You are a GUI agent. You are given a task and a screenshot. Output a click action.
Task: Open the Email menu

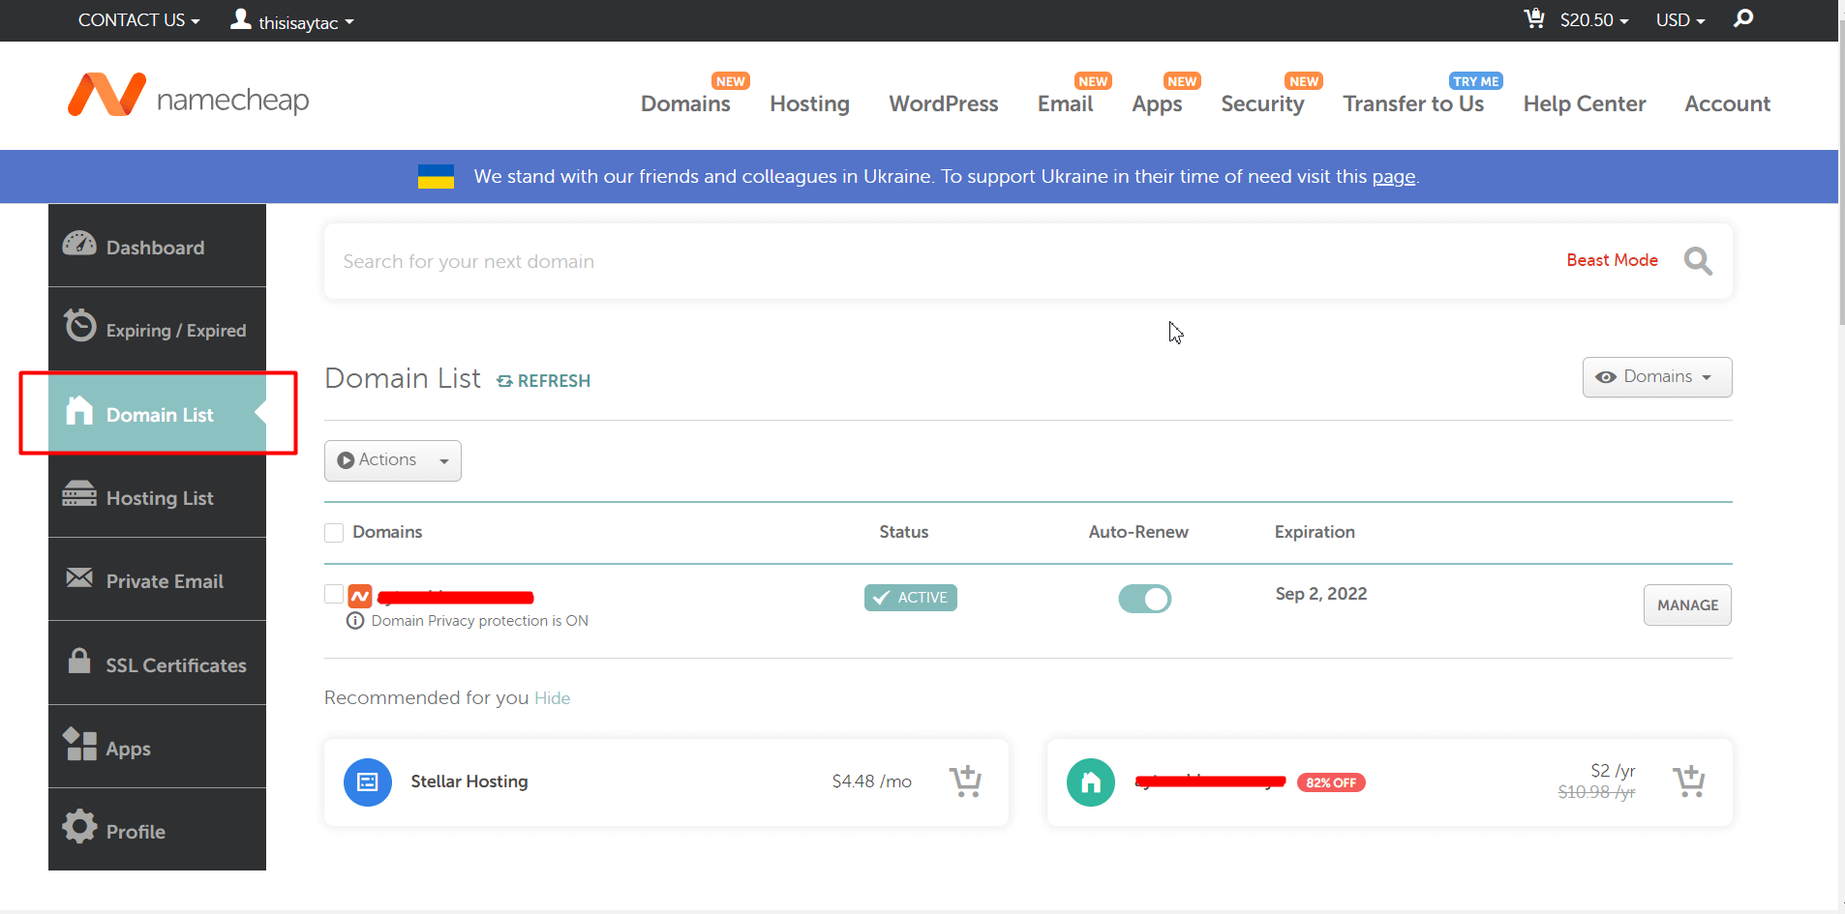tap(1065, 103)
